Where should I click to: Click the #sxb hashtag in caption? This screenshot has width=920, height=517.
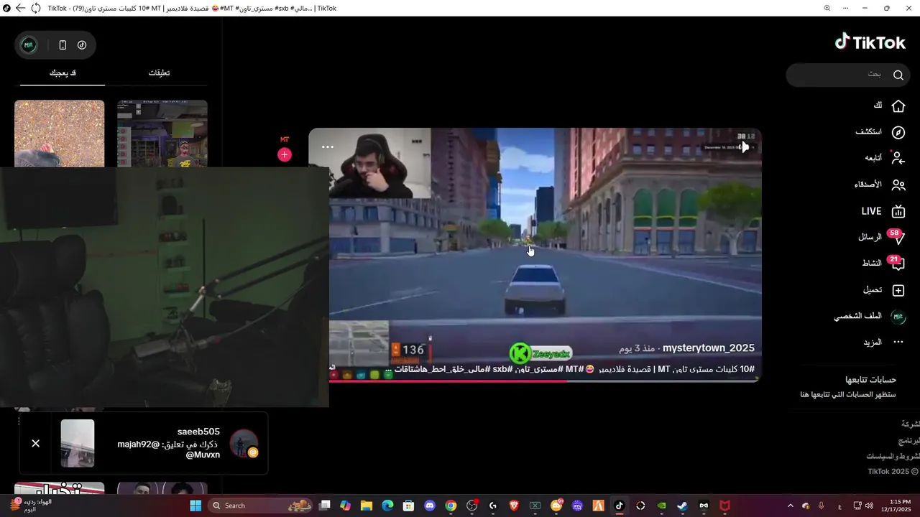pyautogui.click(x=502, y=369)
